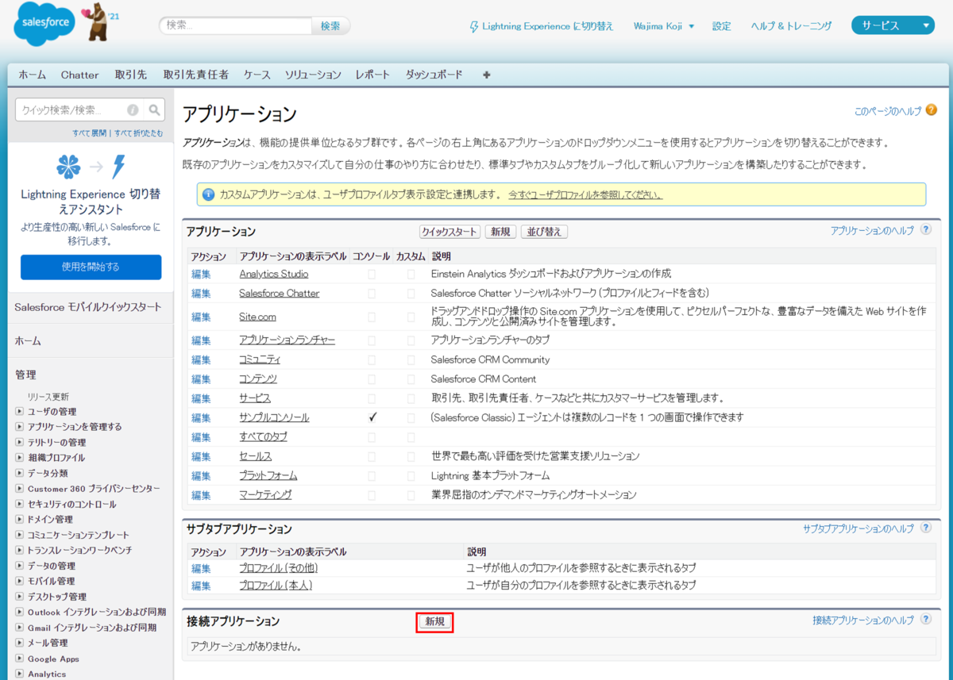Click 今すぐユーザプロファイルを参照してください link
The height and width of the screenshot is (680, 953).
coord(586,194)
